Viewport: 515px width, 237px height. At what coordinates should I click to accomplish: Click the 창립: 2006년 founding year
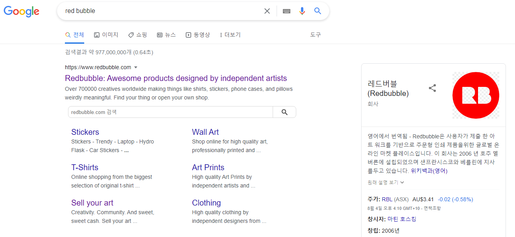click(x=383, y=231)
